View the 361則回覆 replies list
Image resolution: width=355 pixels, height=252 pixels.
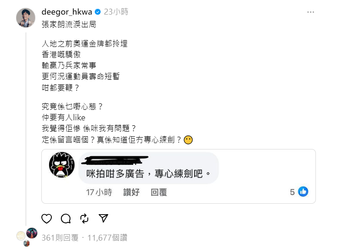[60, 238]
